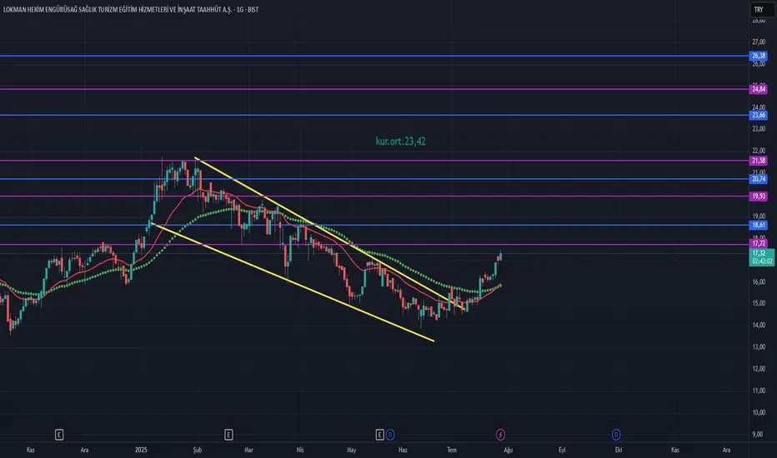The image size is (777, 458).
Task: Select the 24,84 price level label
Action: tap(759, 89)
